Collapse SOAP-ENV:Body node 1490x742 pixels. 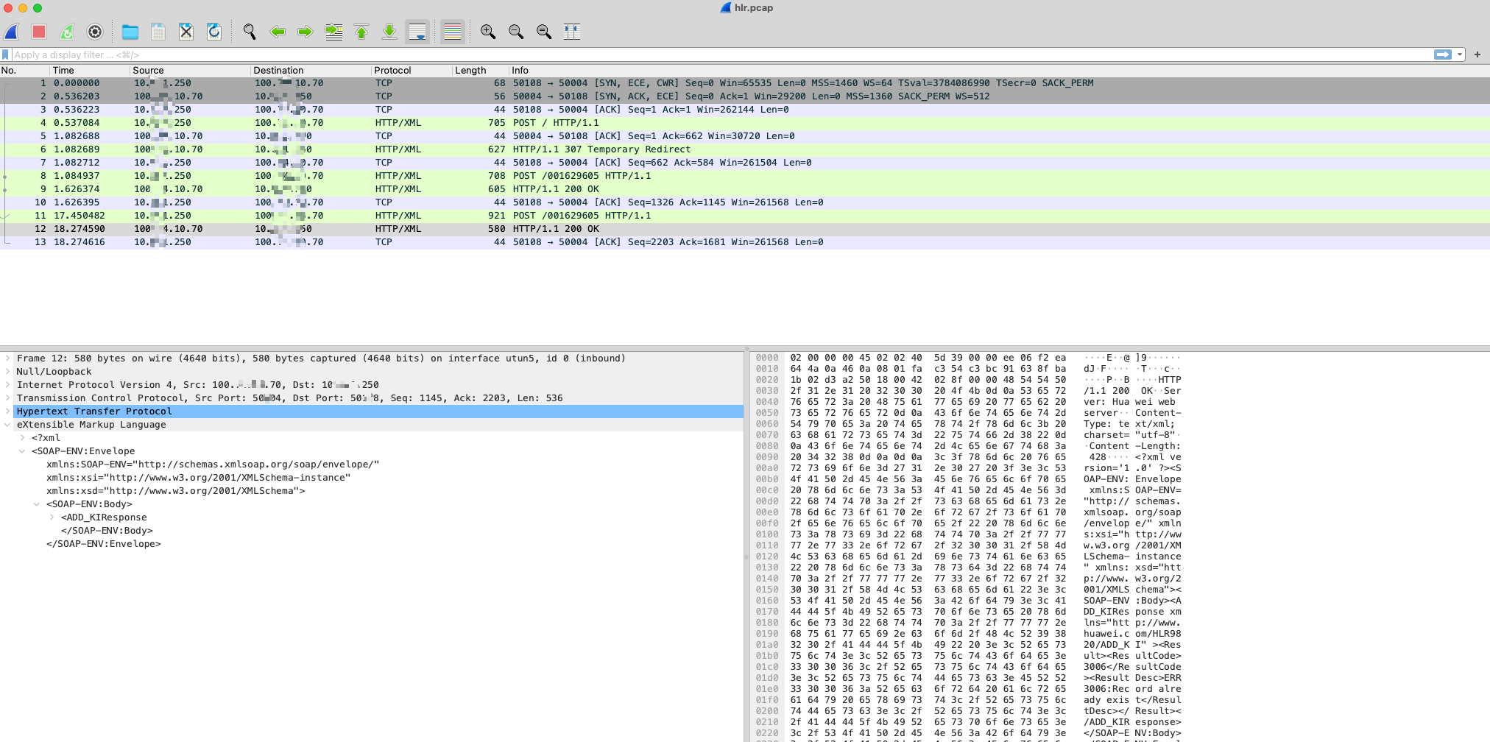[37, 504]
